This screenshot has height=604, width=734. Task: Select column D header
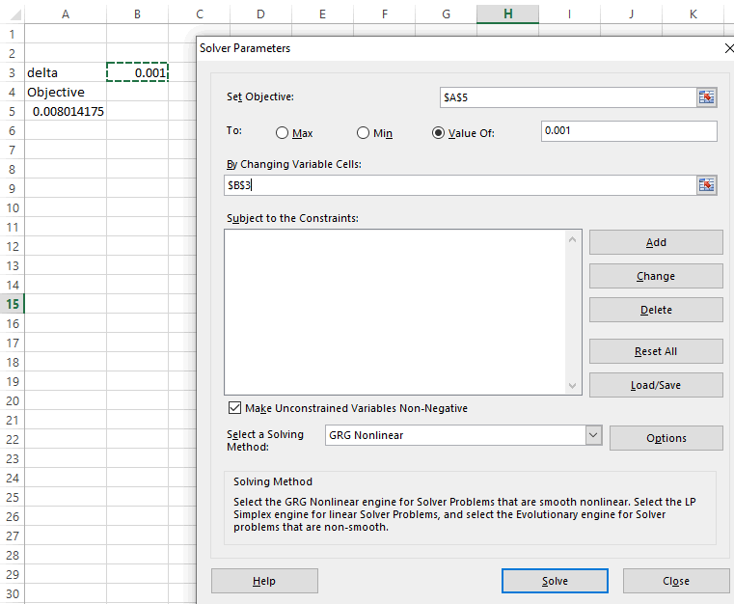coord(260,14)
